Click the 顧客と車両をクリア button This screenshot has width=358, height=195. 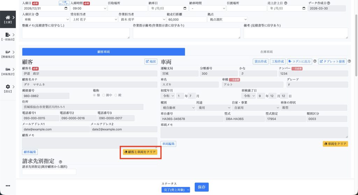point(140,152)
